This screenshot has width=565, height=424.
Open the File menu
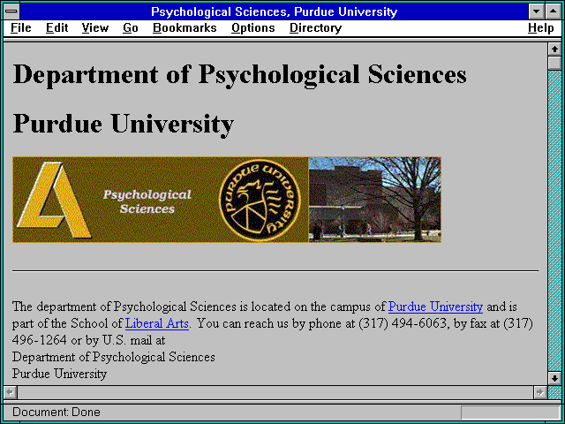click(21, 28)
